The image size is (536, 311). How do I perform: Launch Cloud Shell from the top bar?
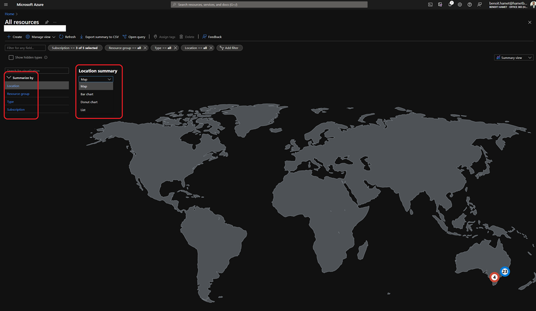pos(430,4)
